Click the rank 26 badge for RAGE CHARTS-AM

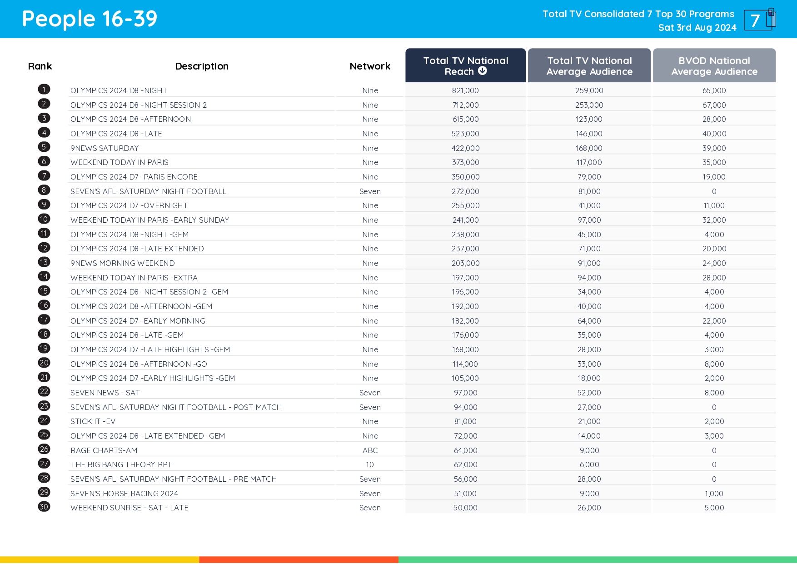click(x=44, y=449)
